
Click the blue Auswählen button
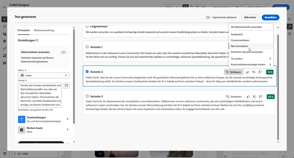[270, 18]
